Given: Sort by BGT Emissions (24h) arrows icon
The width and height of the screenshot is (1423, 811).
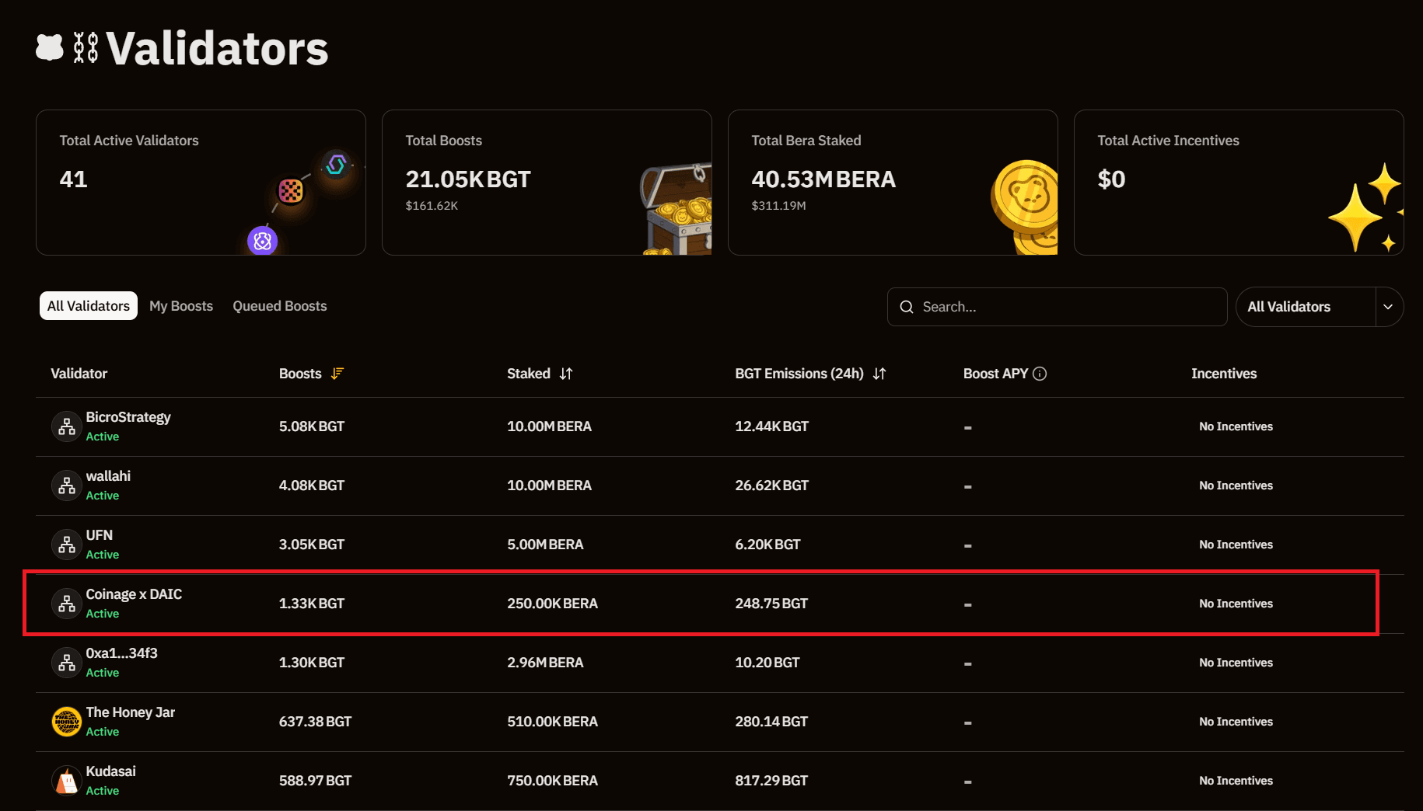Looking at the screenshot, I should tap(879, 374).
